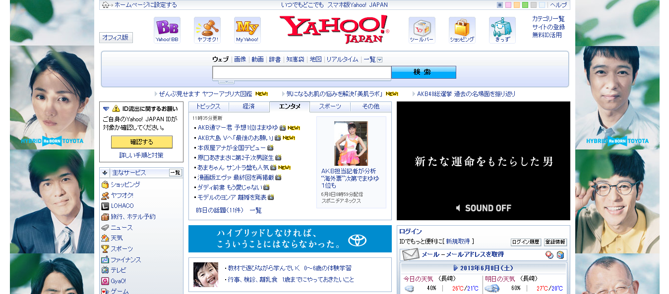Expand the 一覧 dropdown in search categories
Viewport: 669px width, 294px height.
[380, 59]
